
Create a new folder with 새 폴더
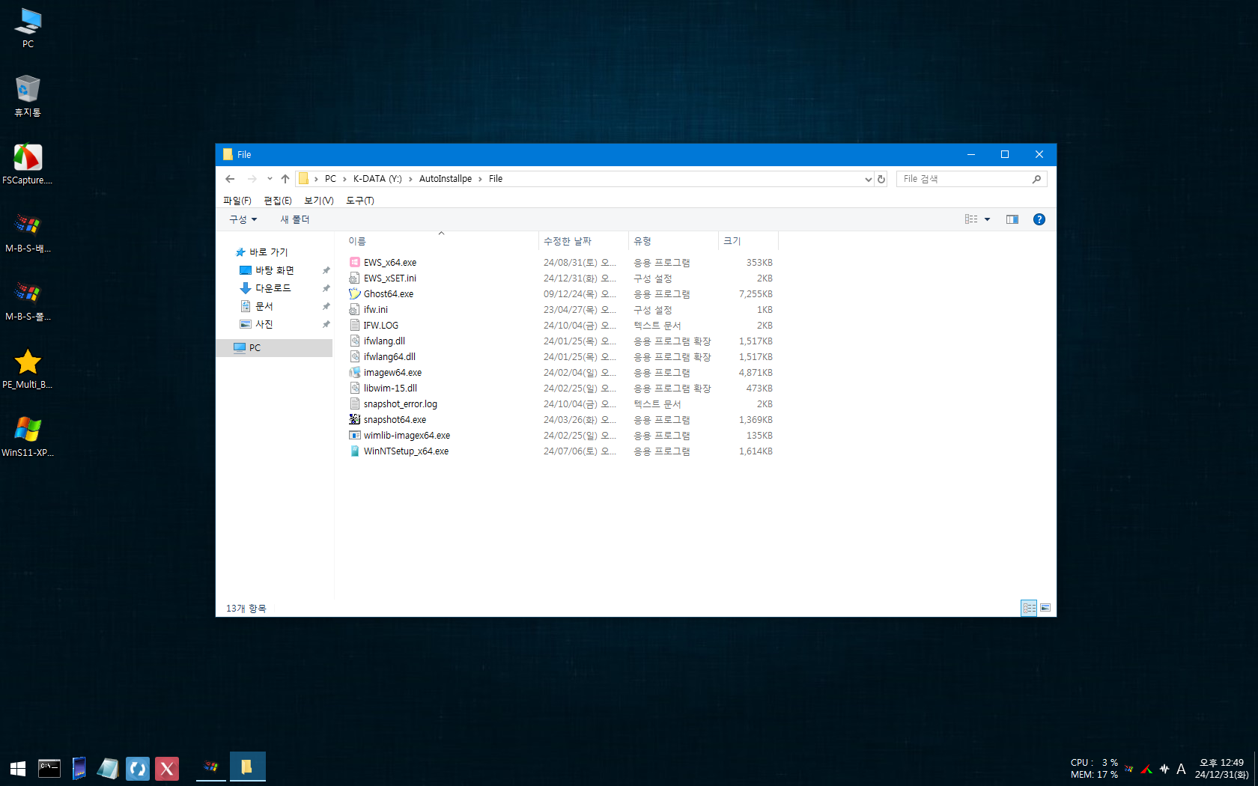pyautogui.click(x=295, y=219)
